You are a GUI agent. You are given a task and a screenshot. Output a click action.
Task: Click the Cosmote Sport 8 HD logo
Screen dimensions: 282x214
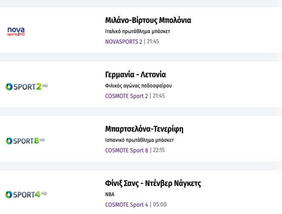coord(25,141)
